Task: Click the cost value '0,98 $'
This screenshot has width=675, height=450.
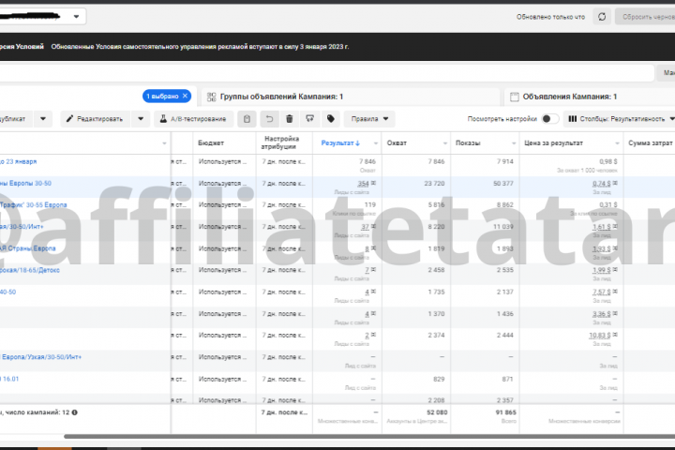Action: coord(608,161)
